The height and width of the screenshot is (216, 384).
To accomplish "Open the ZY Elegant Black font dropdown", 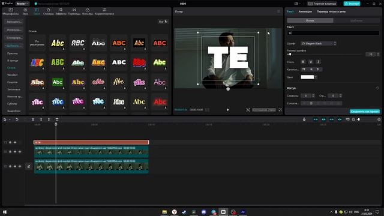I will coord(319,44).
